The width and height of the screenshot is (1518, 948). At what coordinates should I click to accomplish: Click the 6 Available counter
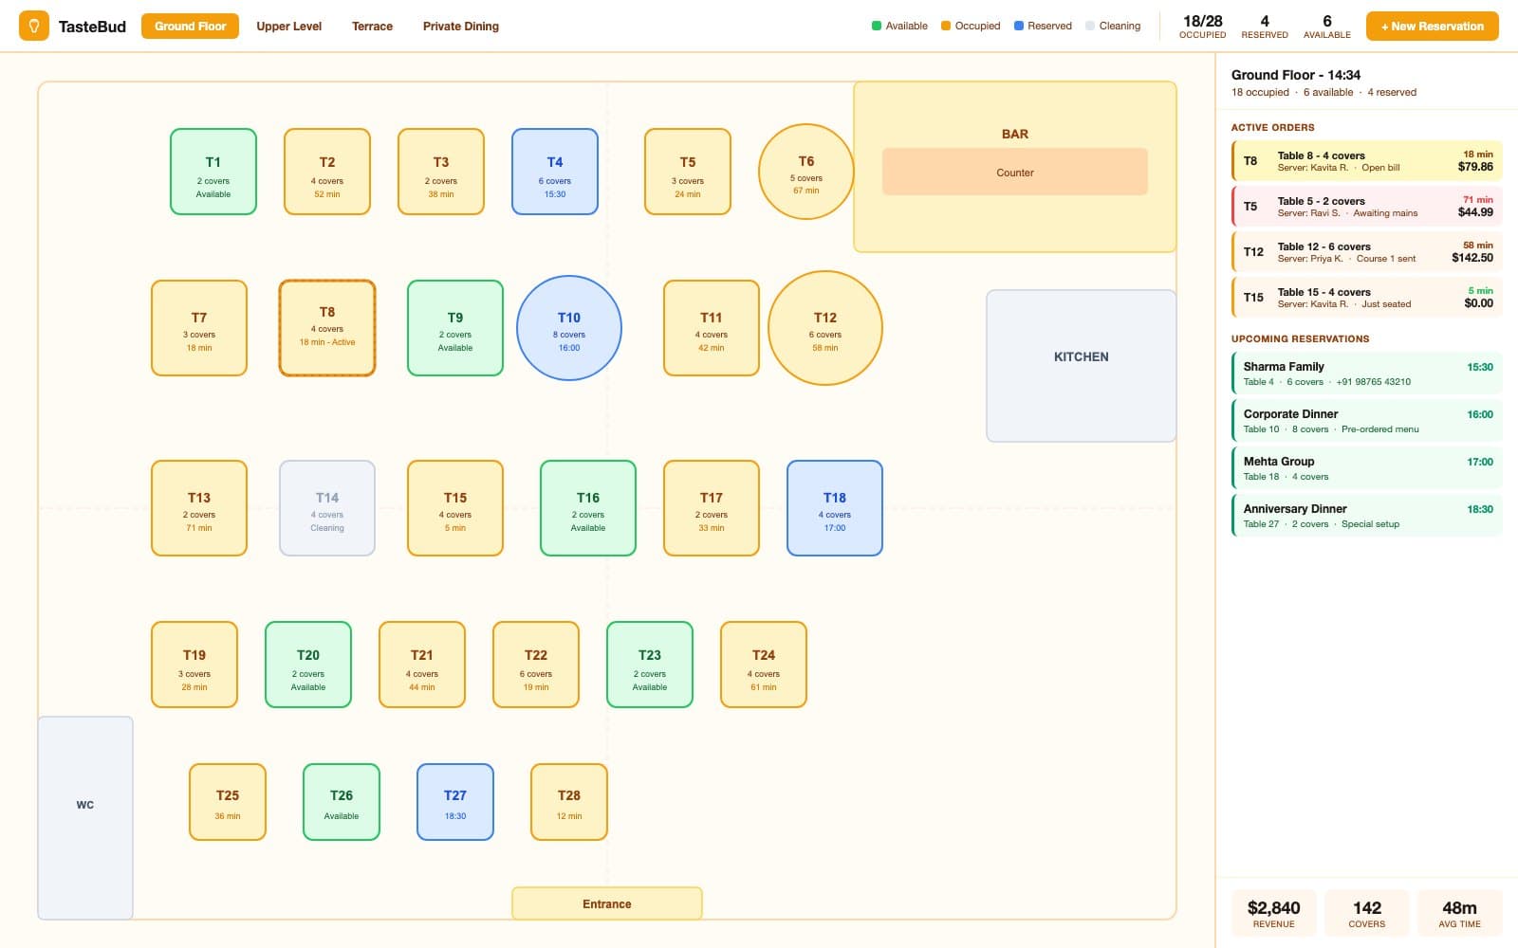coord(1326,26)
